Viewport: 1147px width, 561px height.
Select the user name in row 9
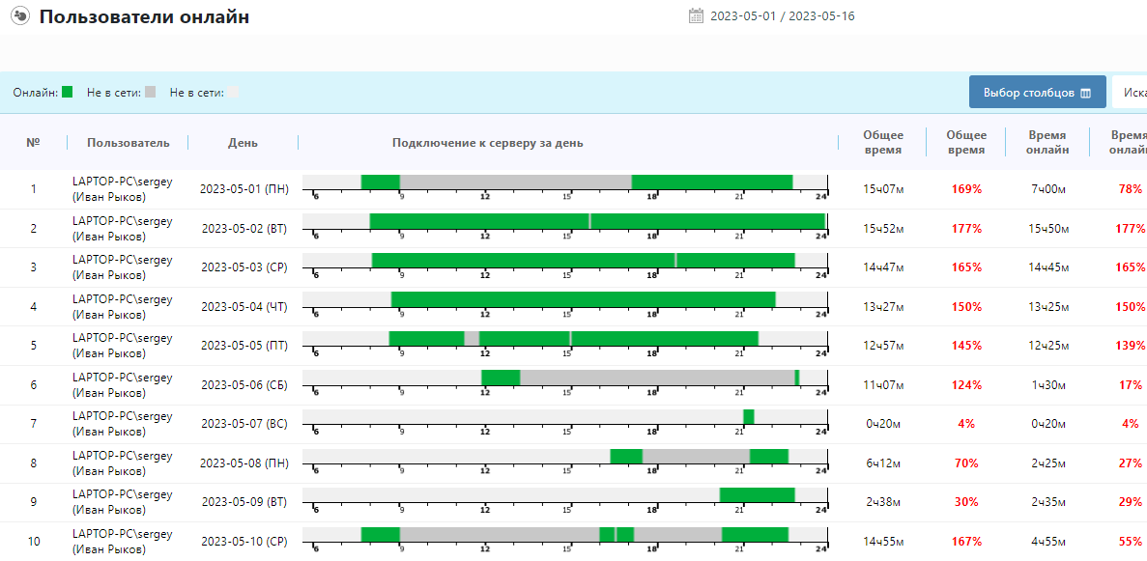pyautogui.click(x=122, y=502)
